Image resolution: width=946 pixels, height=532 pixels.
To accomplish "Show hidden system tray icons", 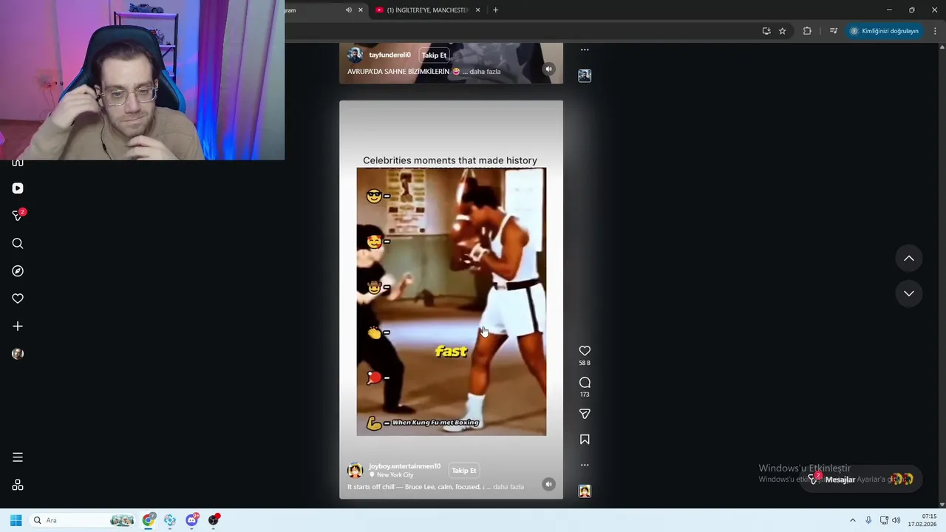I will point(853,520).
